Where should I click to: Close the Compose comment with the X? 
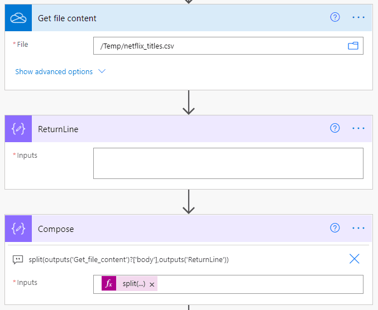pos(354,259)
